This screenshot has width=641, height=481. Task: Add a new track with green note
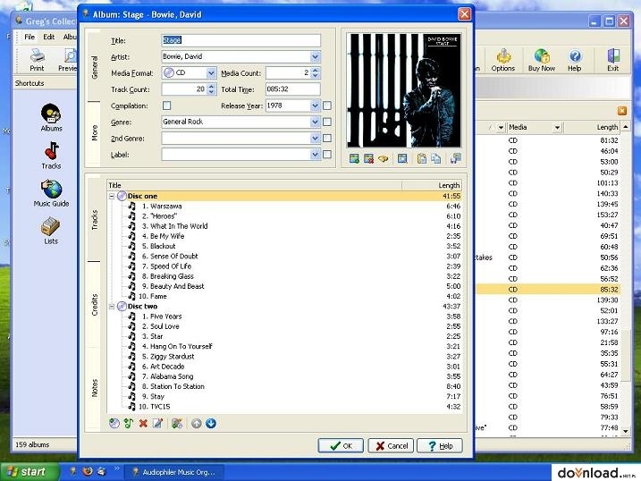click(129, 424)
